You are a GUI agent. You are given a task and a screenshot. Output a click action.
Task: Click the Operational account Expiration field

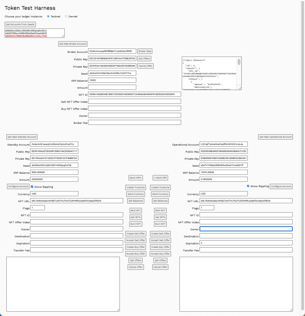click(246, 243)
